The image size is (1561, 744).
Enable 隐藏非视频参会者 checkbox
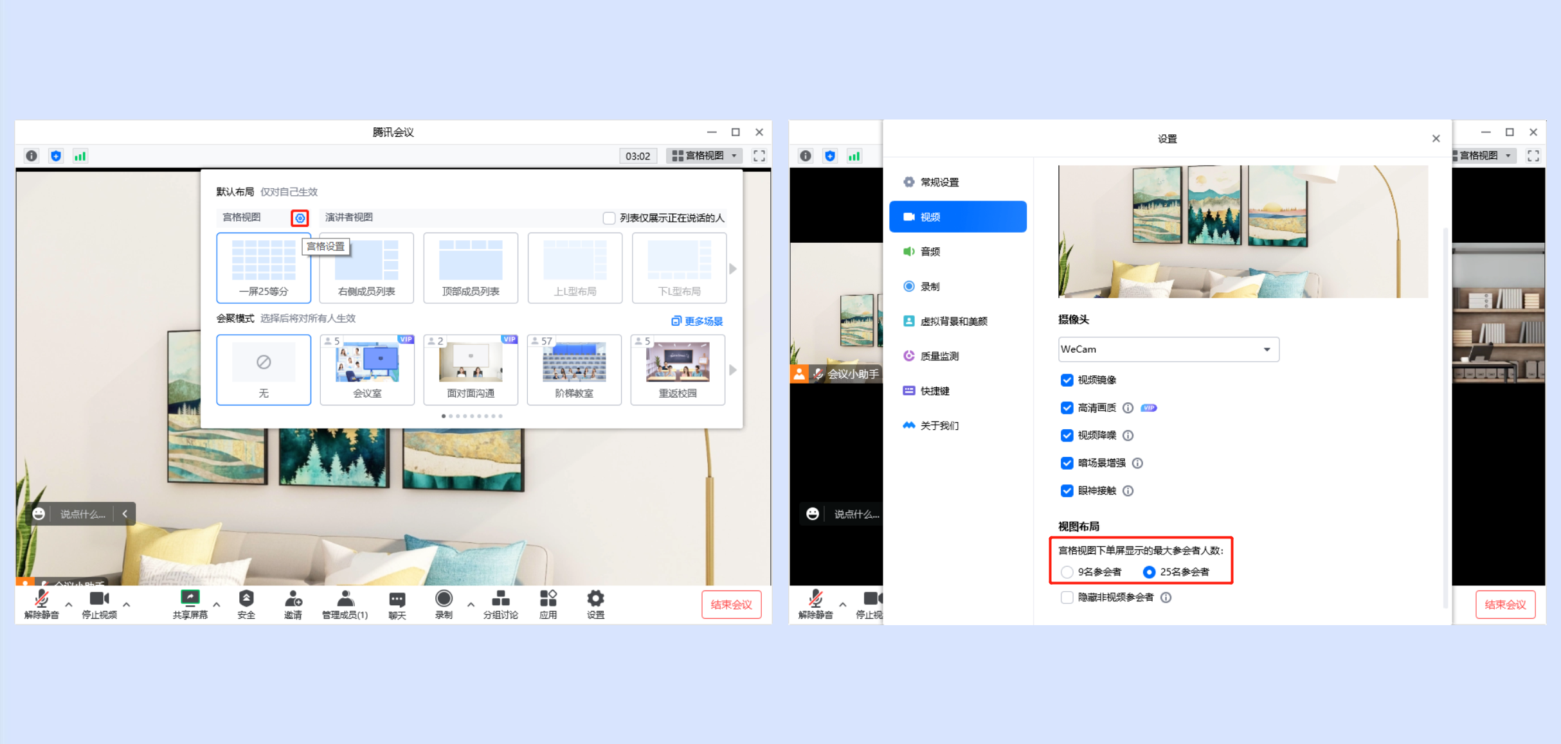1067,598
